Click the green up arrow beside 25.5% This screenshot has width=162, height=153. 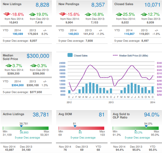click(x=119, y=14)
